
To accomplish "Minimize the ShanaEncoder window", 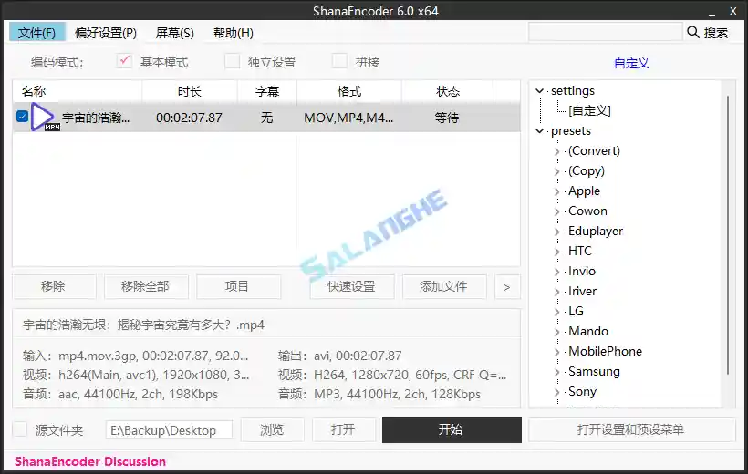I will pyautogui.click(x=712, y=12).
